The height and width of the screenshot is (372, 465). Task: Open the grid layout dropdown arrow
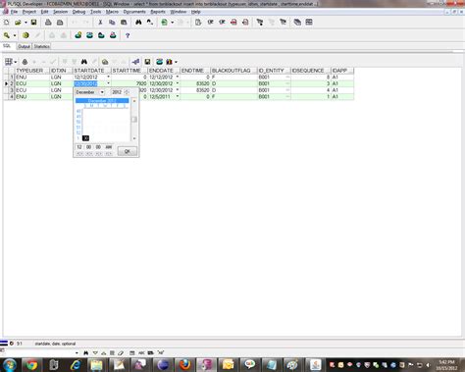[x=15, y=62]
